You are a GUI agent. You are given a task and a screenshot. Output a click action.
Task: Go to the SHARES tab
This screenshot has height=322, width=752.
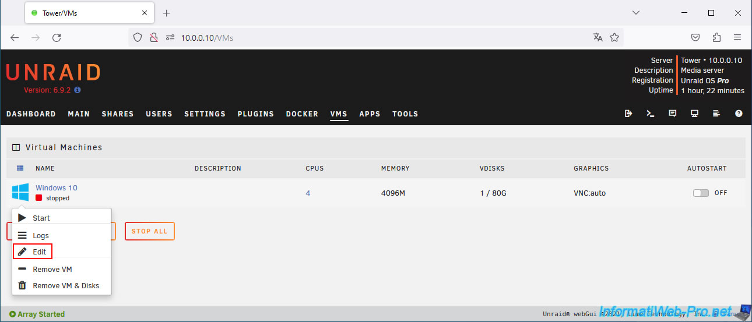[118, 114]
